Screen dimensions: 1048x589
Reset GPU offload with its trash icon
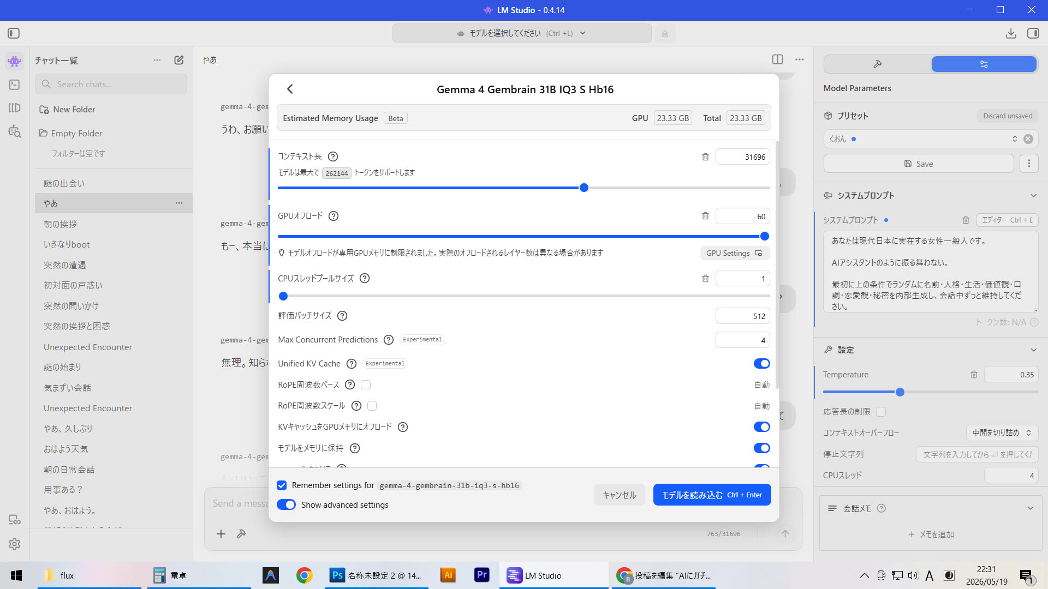pyautogui.click(x=705, y=216)
